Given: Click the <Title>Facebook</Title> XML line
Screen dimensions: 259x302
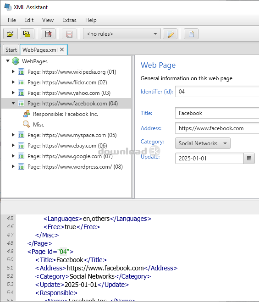Looking at the screenshot, I should point(71,260).
